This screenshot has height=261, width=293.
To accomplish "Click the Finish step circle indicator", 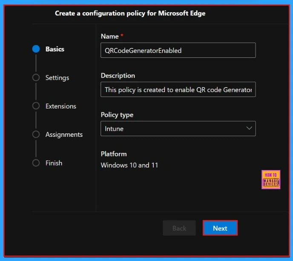I will [36, 163].
